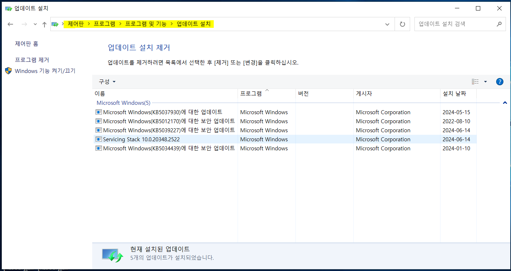Open the recent locations dropdown arrow
Viewport: 511px width, 271px height.
point(35,24)
